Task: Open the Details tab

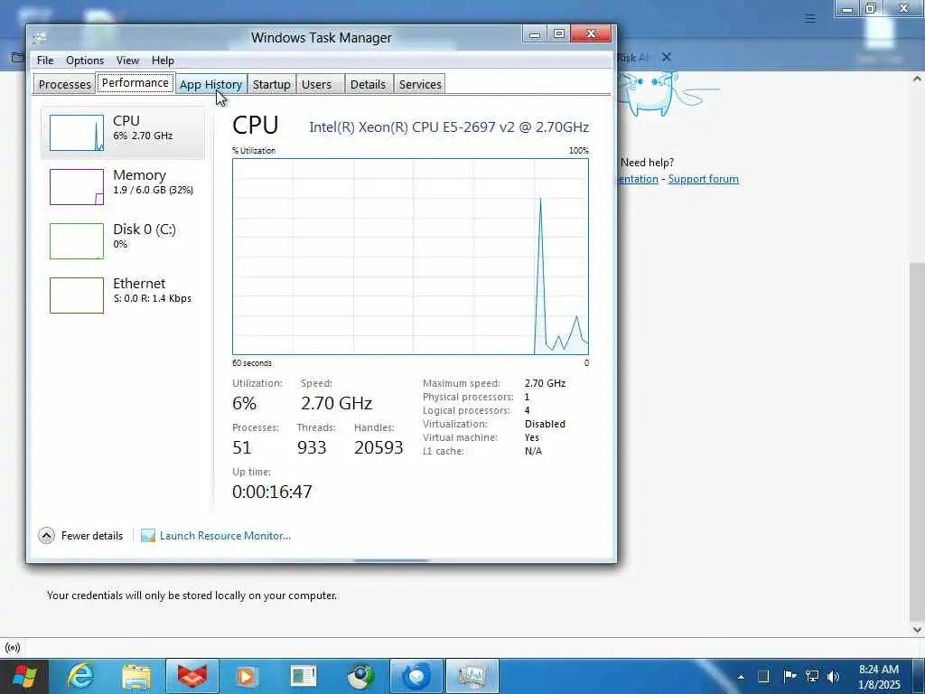Action: click(x=368, y=84)
